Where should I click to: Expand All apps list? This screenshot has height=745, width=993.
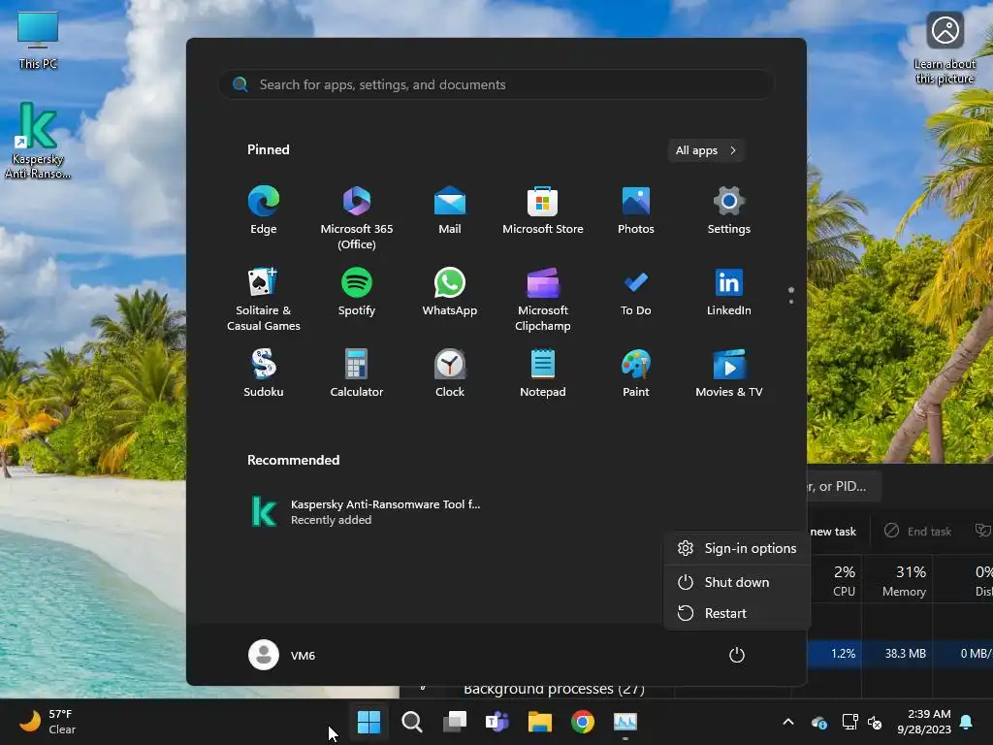click(706, 150)
